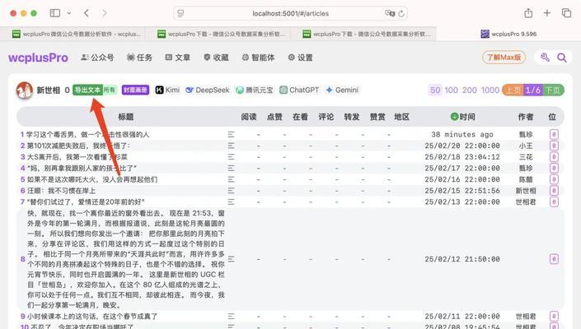
Task: Go back with the back arrow
Action: tap(87, 13)
